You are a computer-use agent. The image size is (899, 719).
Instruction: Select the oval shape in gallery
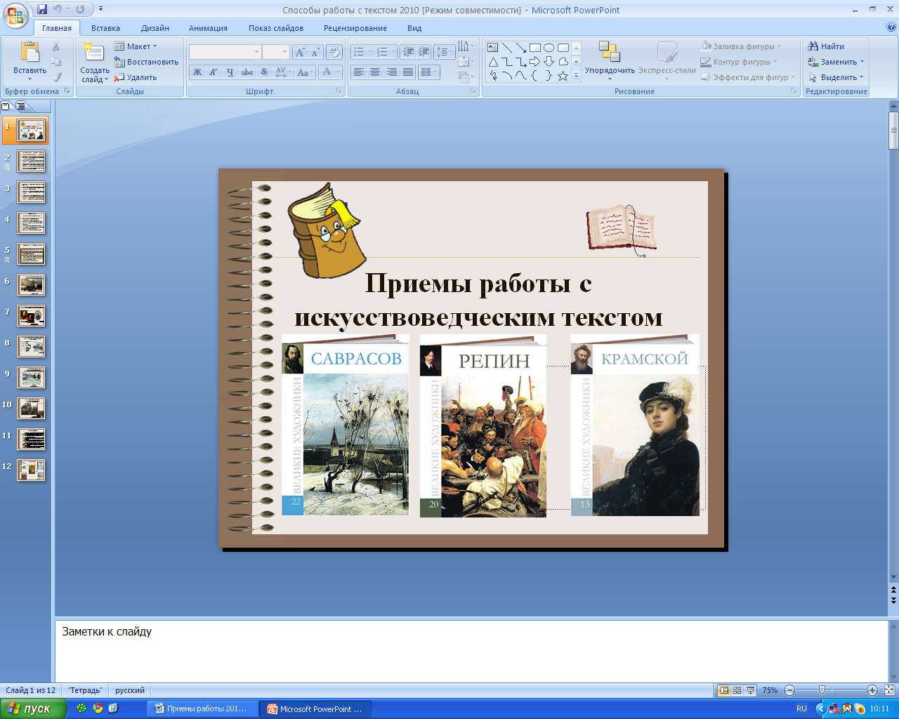(x=549, y=47)
